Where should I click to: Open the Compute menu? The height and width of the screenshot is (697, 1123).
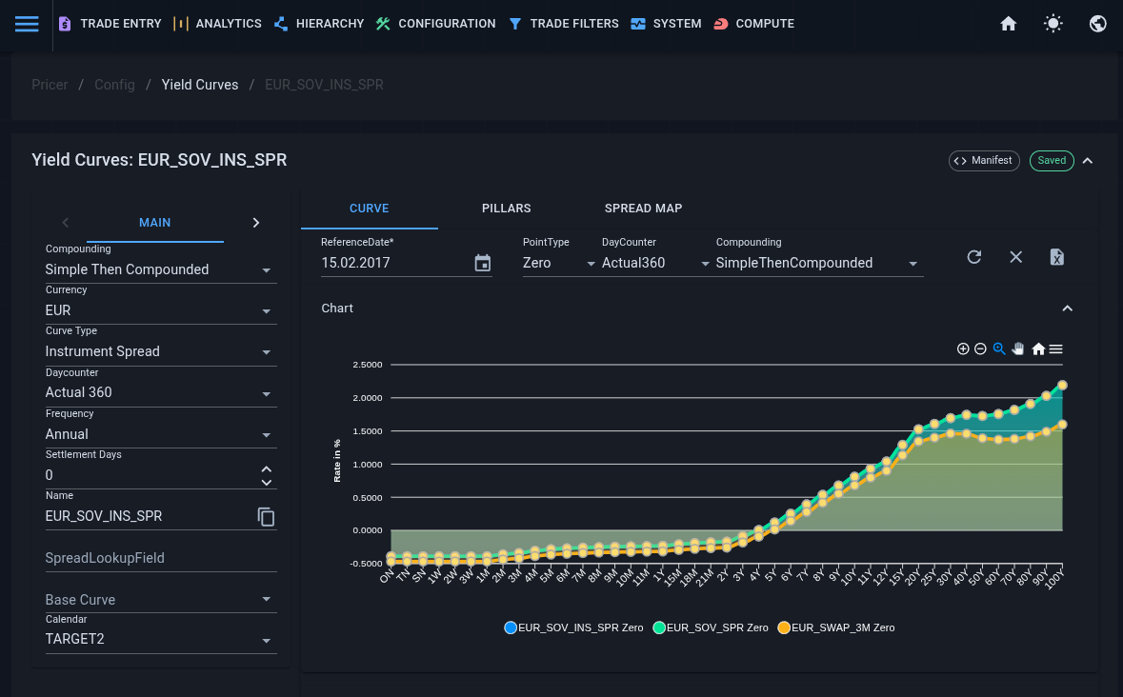[x=754, y=24]
